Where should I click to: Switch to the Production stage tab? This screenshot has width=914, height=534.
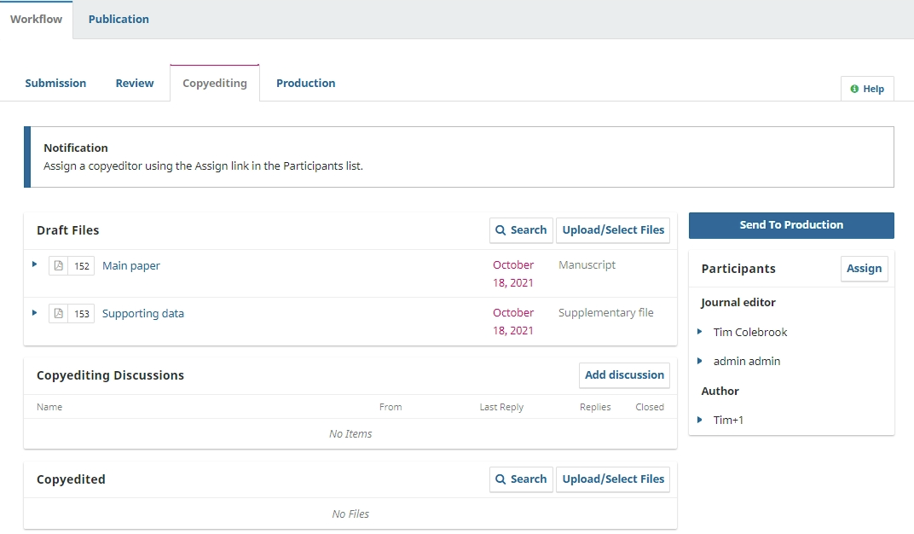pos(305,83)
